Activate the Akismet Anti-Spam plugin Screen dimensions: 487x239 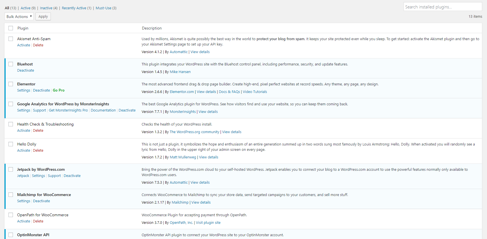click(24, 45)
